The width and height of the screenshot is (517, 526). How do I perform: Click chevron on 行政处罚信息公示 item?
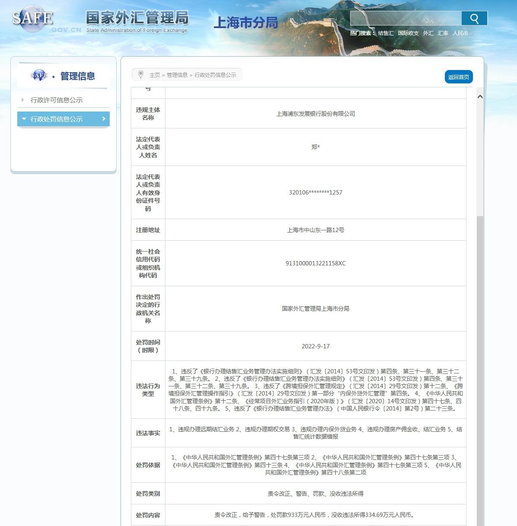pos(104,118)
